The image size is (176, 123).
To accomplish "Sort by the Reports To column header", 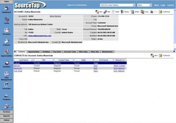I will 120,60.
